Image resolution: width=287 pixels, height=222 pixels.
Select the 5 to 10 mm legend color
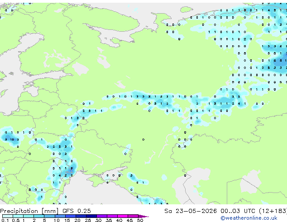pyautogui.click(x=49, y=216)
